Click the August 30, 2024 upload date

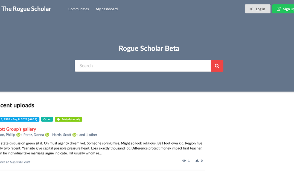click(20, 162)
